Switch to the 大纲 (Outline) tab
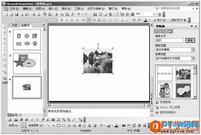The image size is (201, 135). coord(14,25)
